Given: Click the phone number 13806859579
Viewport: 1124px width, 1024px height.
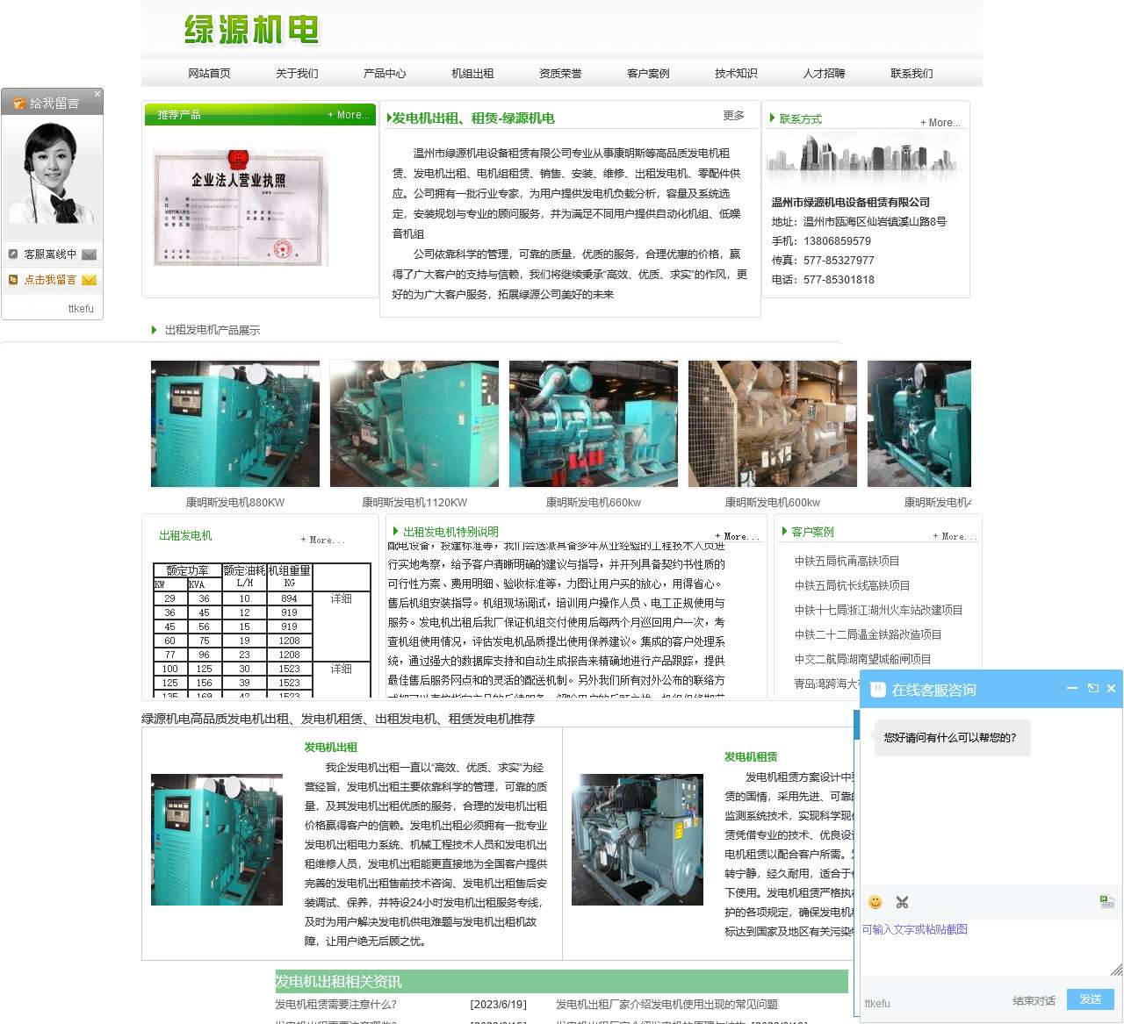Looking at the screenshot, I should (x=837, y=241).
